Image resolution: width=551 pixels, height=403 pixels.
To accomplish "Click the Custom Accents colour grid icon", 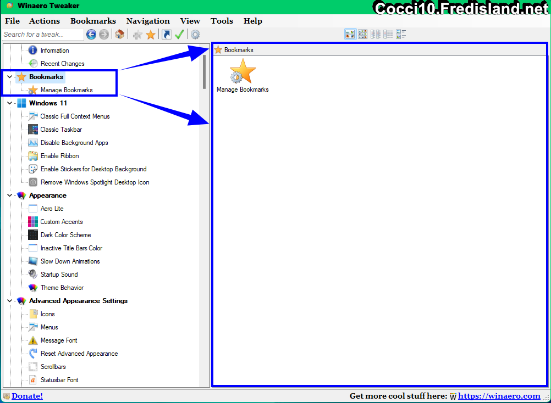I will tap(33, 222).
